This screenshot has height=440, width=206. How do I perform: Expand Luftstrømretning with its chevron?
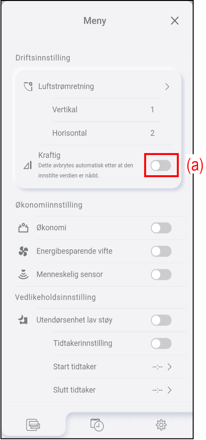click(x=167, y=87)
